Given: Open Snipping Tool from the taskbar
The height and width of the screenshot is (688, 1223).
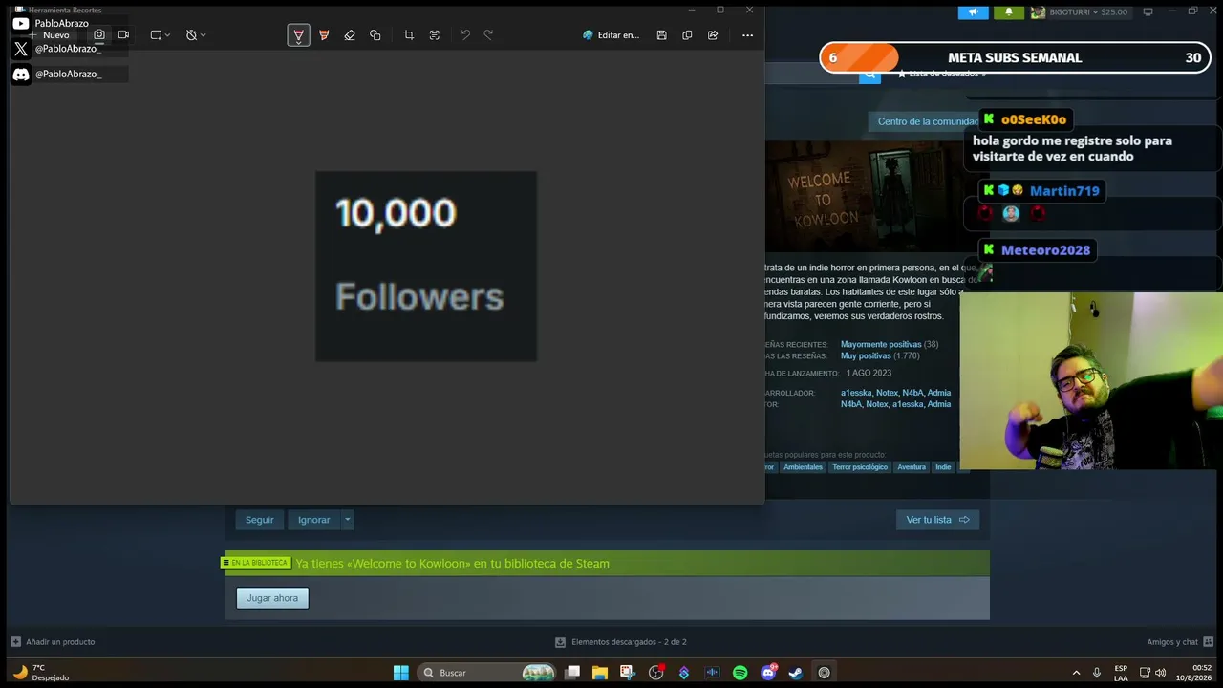Looking at the screenshot, I should click(628, 673).
